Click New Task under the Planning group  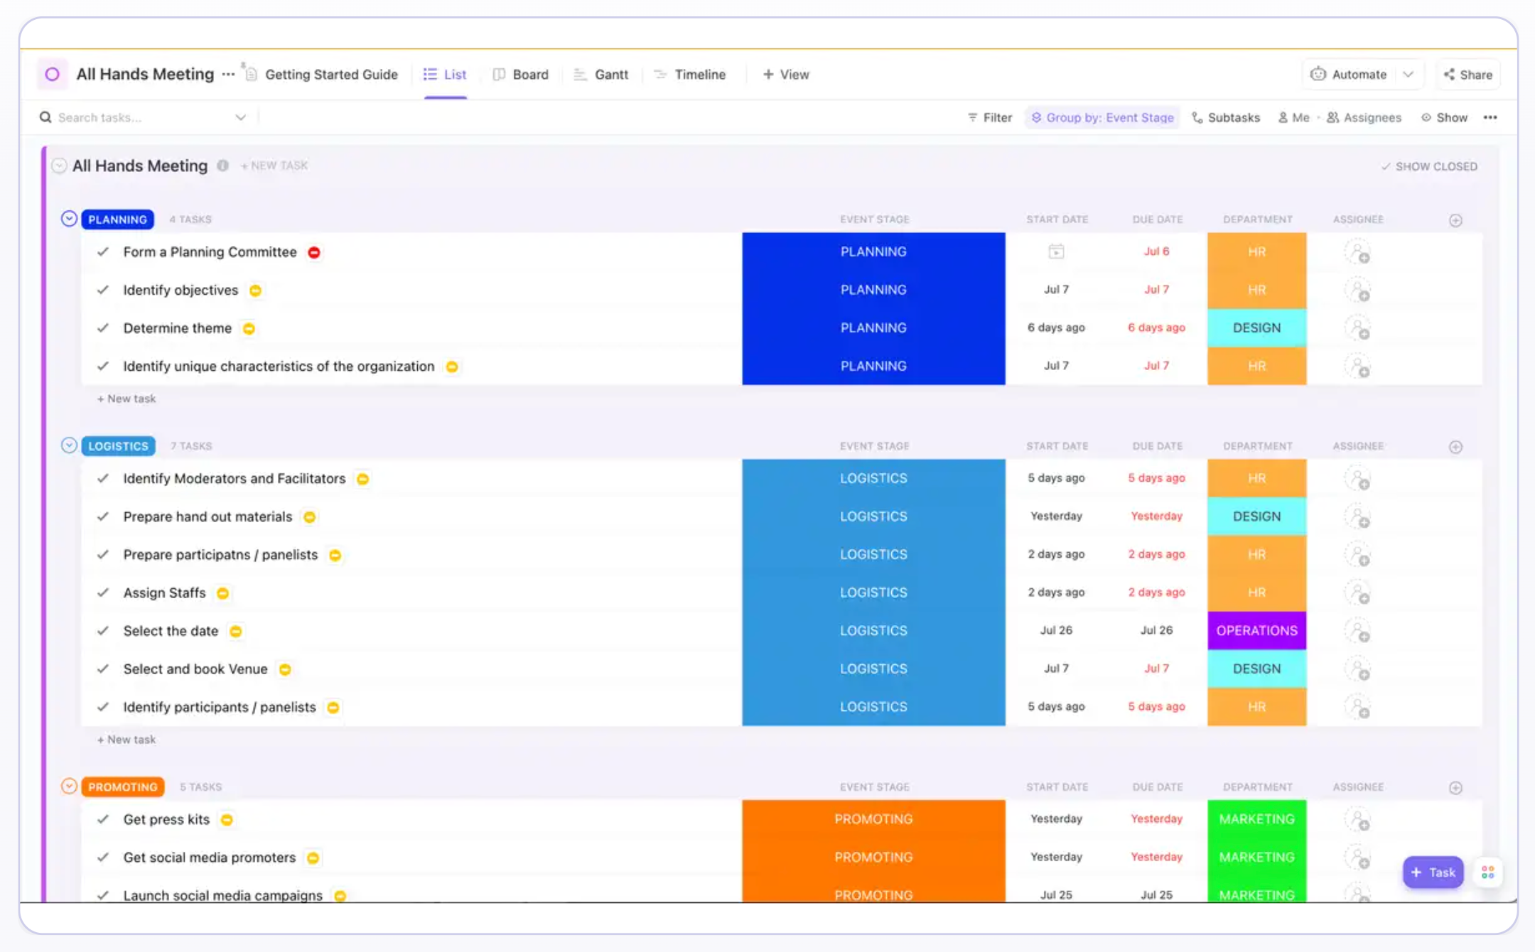126,399
